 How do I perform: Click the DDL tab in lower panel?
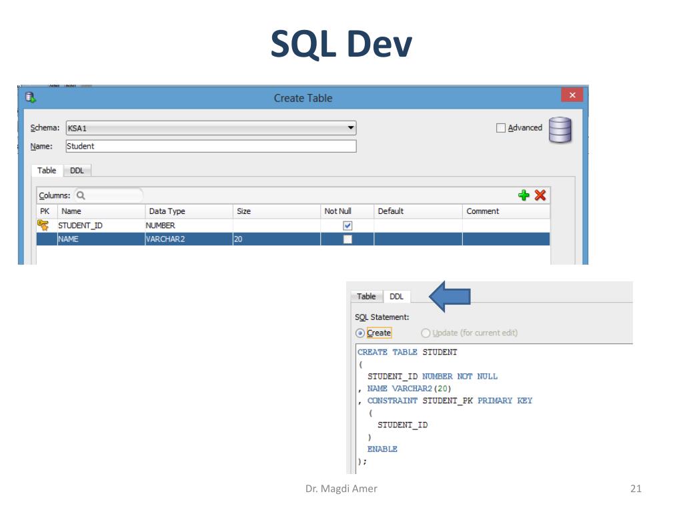tap(396, 297)
